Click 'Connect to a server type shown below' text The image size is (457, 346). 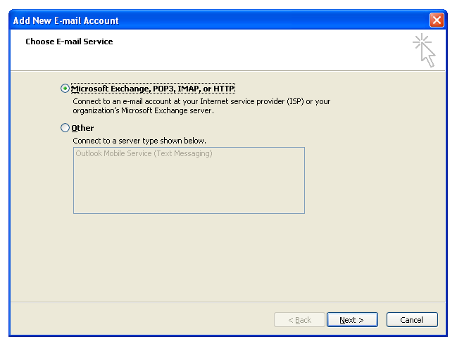[x=139, y=141]
